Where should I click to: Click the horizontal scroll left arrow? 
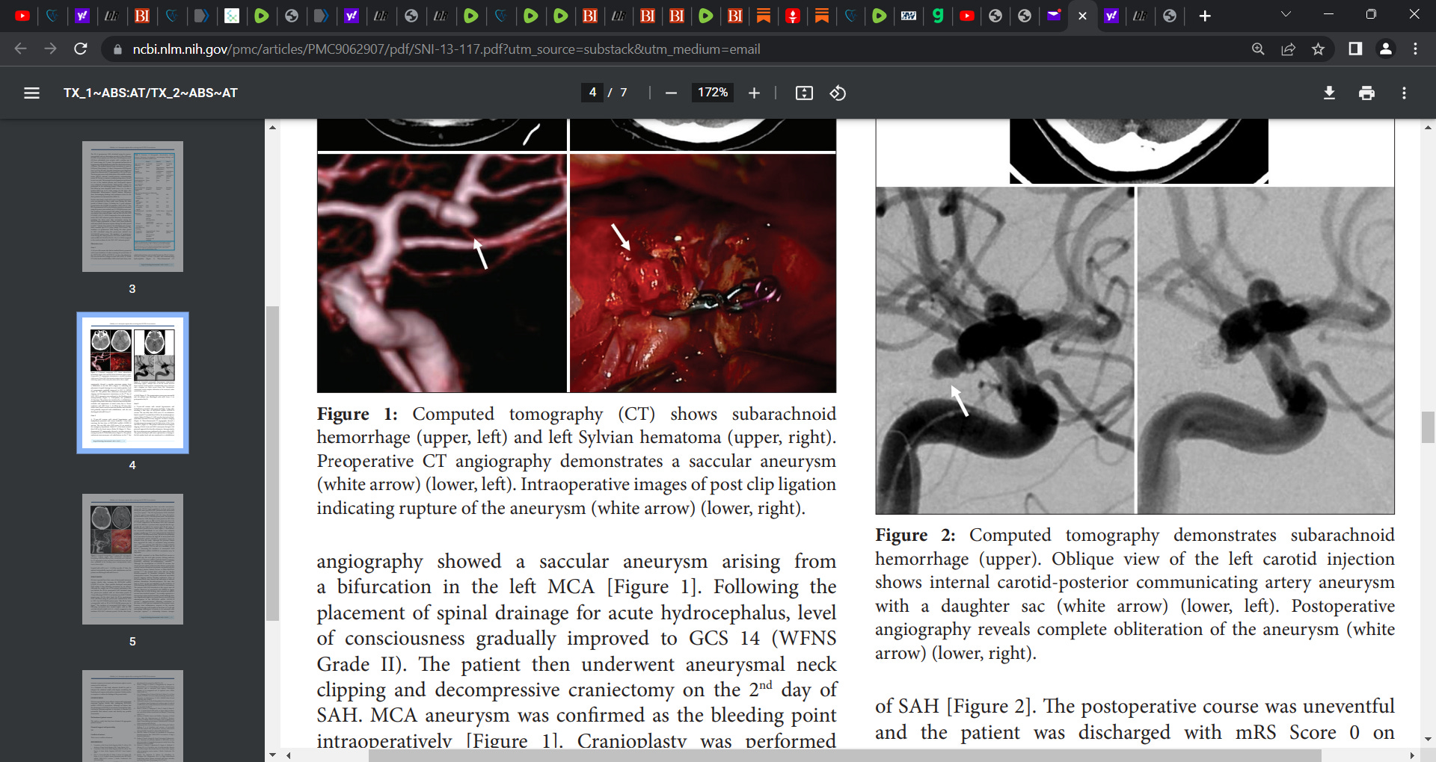(289, 755)
